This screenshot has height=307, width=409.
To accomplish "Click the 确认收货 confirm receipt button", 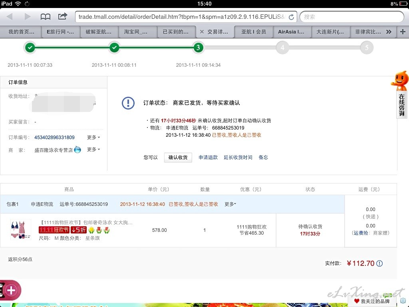I will 178,157.
